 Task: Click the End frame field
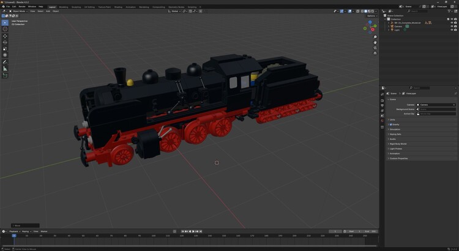coord(370,231)
